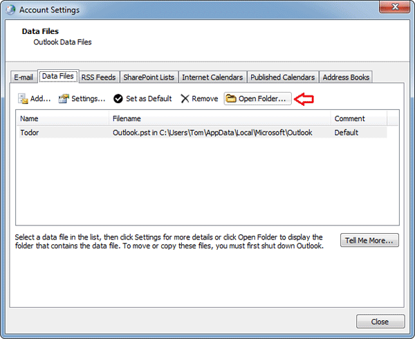This screenshot has width=415, height=339.
Task: Click the Account Settings title bar icon
Action: (10, 10)
